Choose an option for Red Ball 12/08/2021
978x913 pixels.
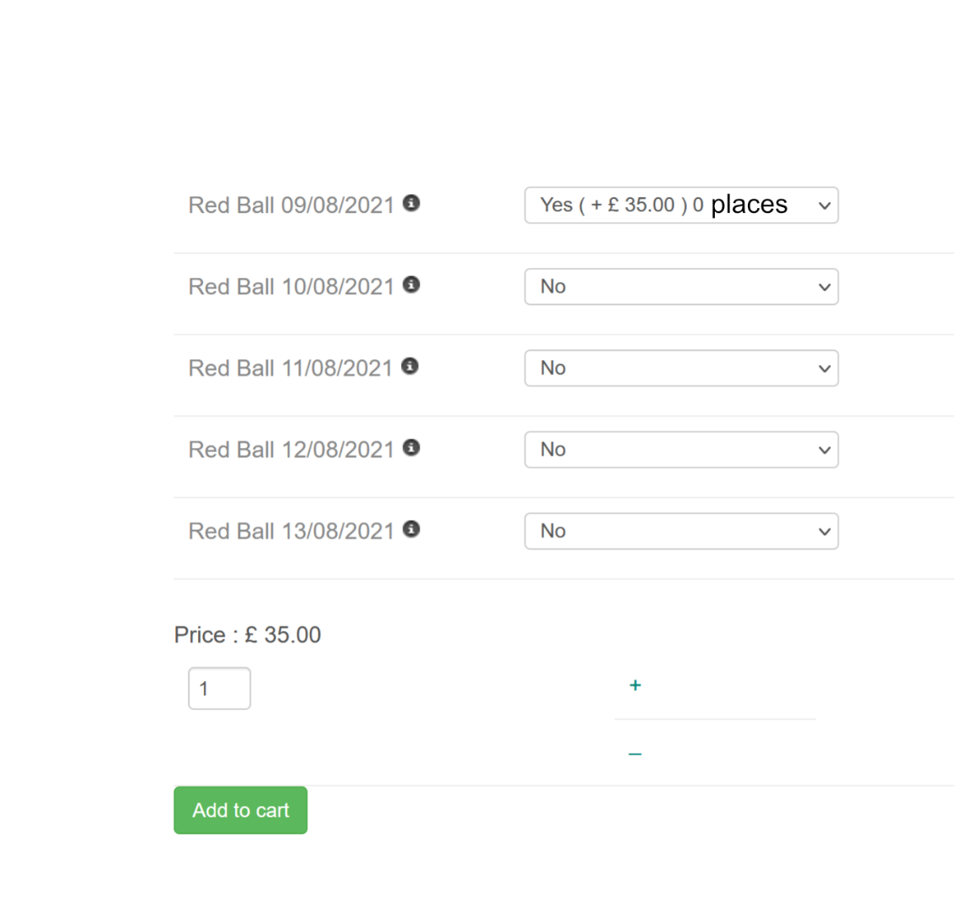pyautogui.click(x=681, y=450)
